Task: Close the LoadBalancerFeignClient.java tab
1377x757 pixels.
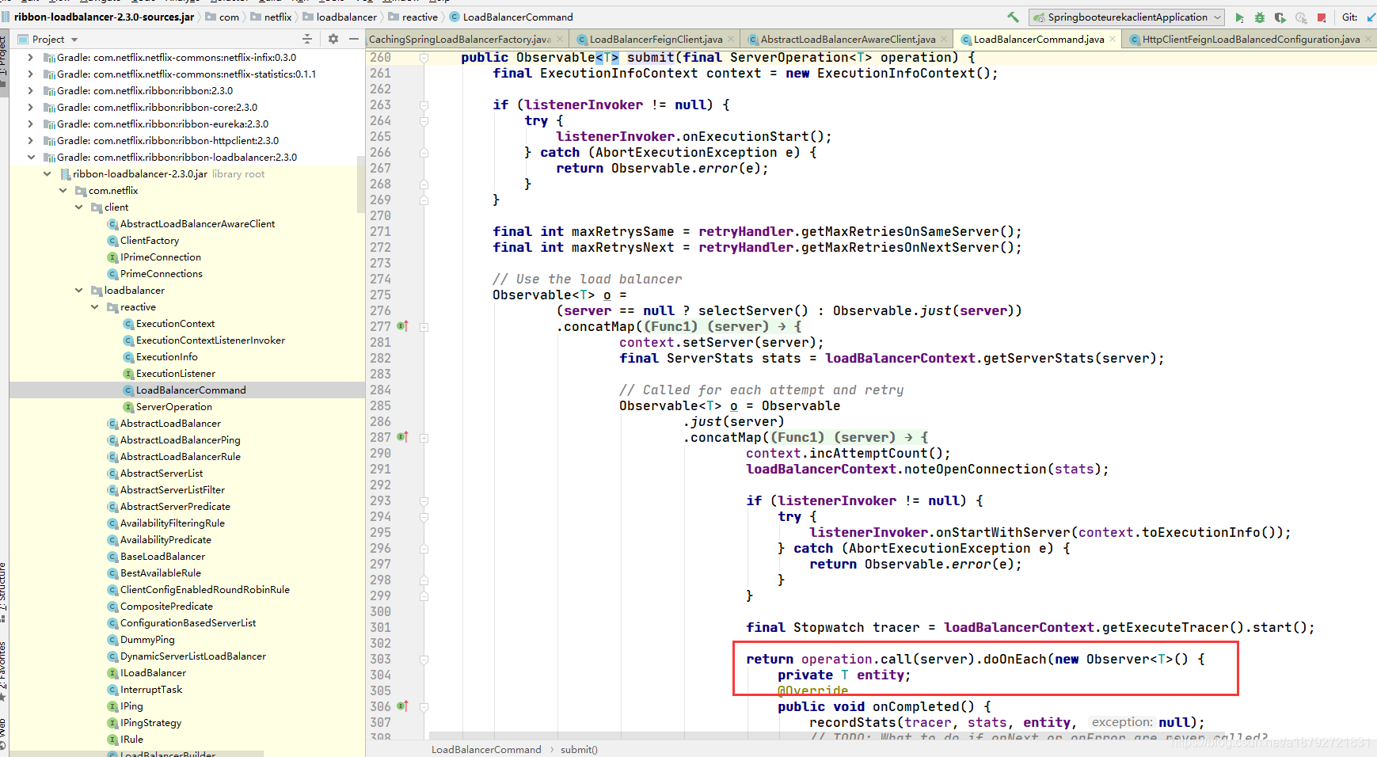Action: [731, 39]
